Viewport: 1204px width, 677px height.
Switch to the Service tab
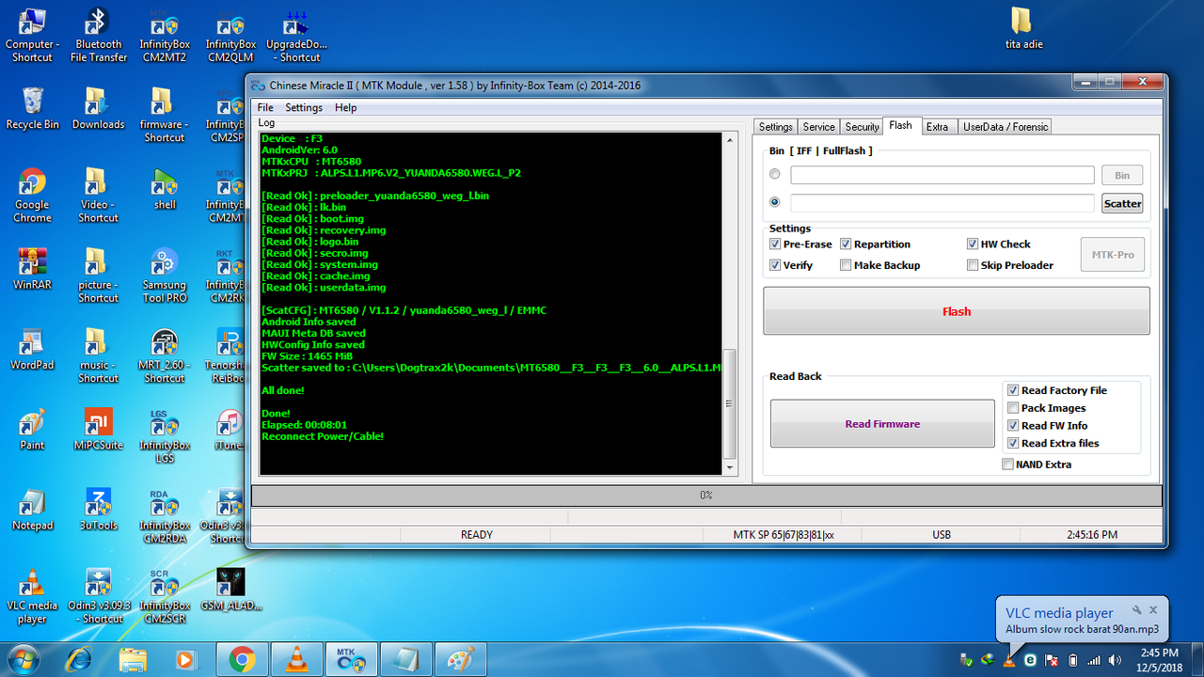pyautogui.click(x=818, y=127)
